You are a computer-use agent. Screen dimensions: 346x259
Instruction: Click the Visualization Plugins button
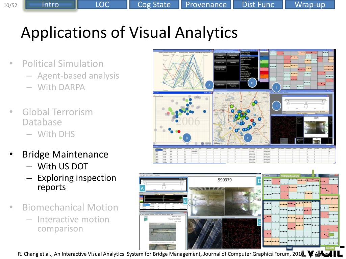233,85
